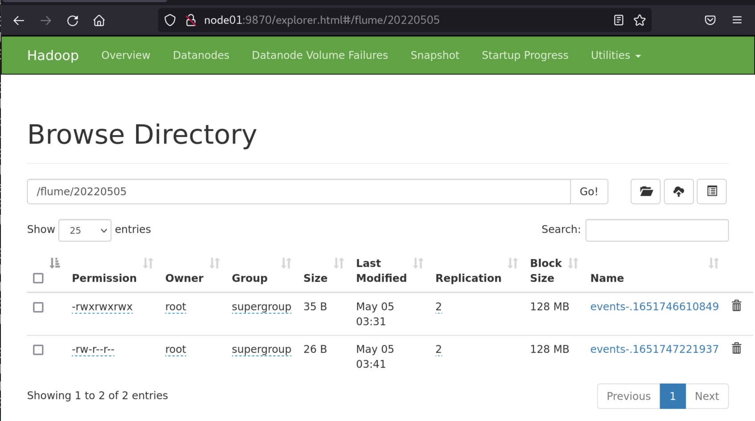Toggle reader view icon

pos(618,20)
